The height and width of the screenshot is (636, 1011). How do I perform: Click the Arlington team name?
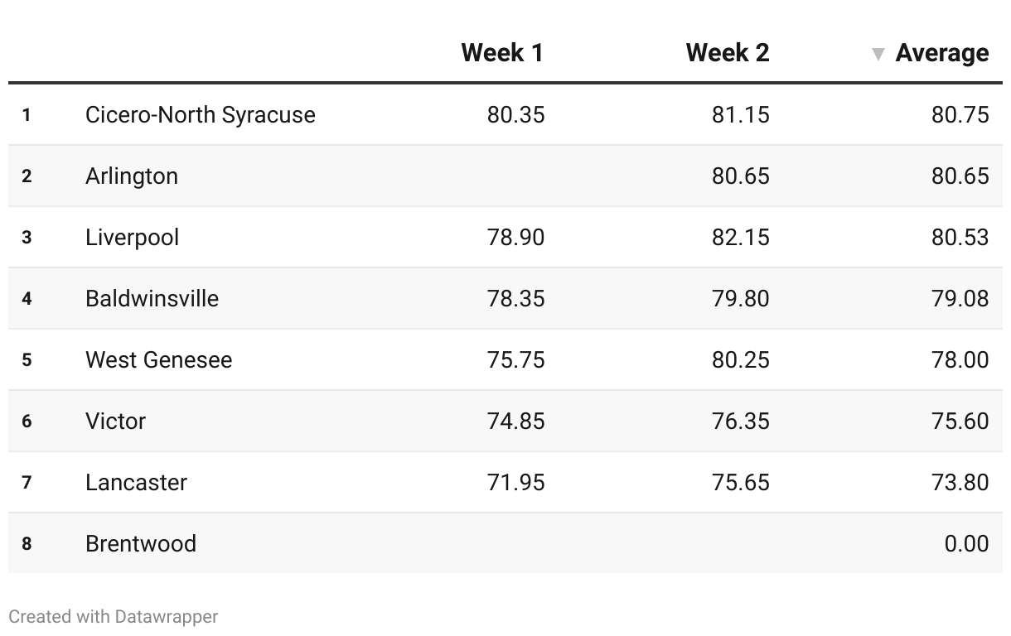[x=131, y=176]
